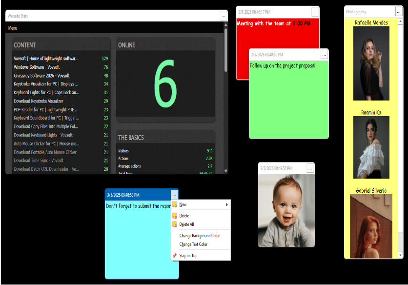Open 'PDF Reader for PC' entry
408x285 pixels.
[x=46, y=110]
